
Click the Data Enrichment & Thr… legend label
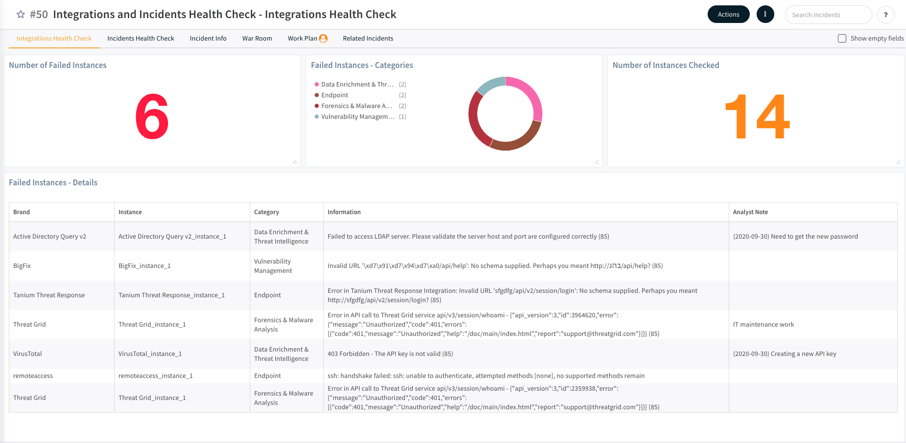[x=358, y=84]
